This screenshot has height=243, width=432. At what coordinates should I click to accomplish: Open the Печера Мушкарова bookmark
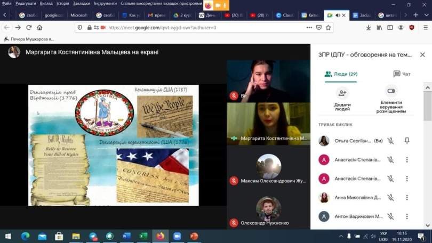29,39
